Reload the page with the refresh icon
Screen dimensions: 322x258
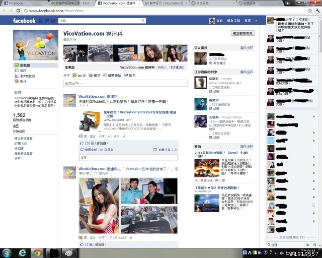point(18,11)
